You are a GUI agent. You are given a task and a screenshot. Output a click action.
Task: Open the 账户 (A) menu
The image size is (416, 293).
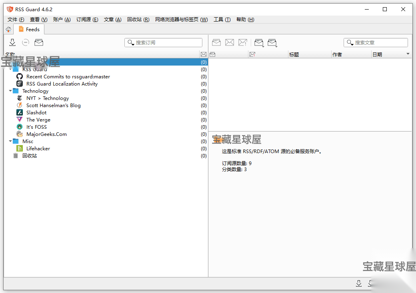click(62, 19)
